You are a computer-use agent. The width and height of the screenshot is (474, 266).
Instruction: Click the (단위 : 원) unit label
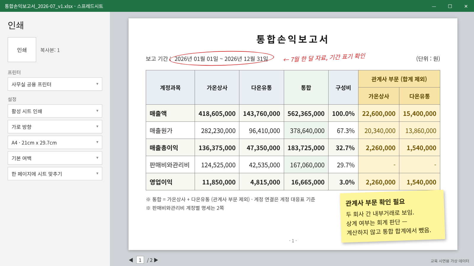click(x=428, y=59)
